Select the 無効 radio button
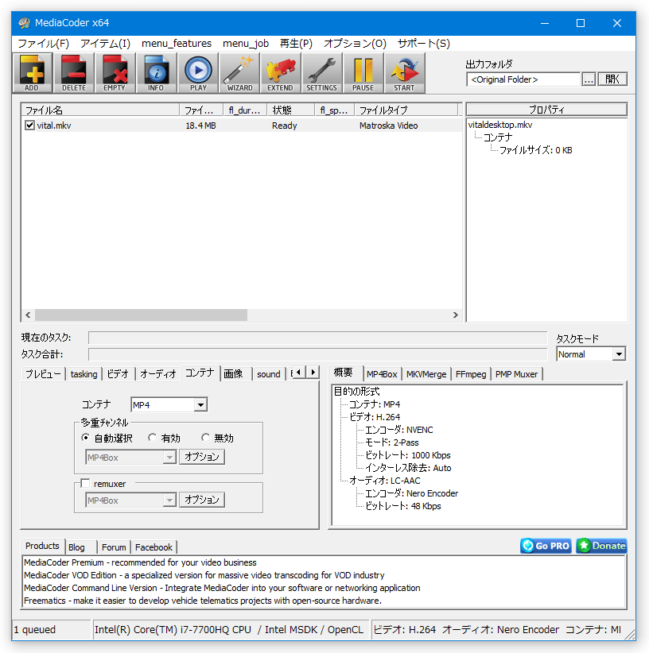The image size is (649, 653). click(x=205, y=438)
